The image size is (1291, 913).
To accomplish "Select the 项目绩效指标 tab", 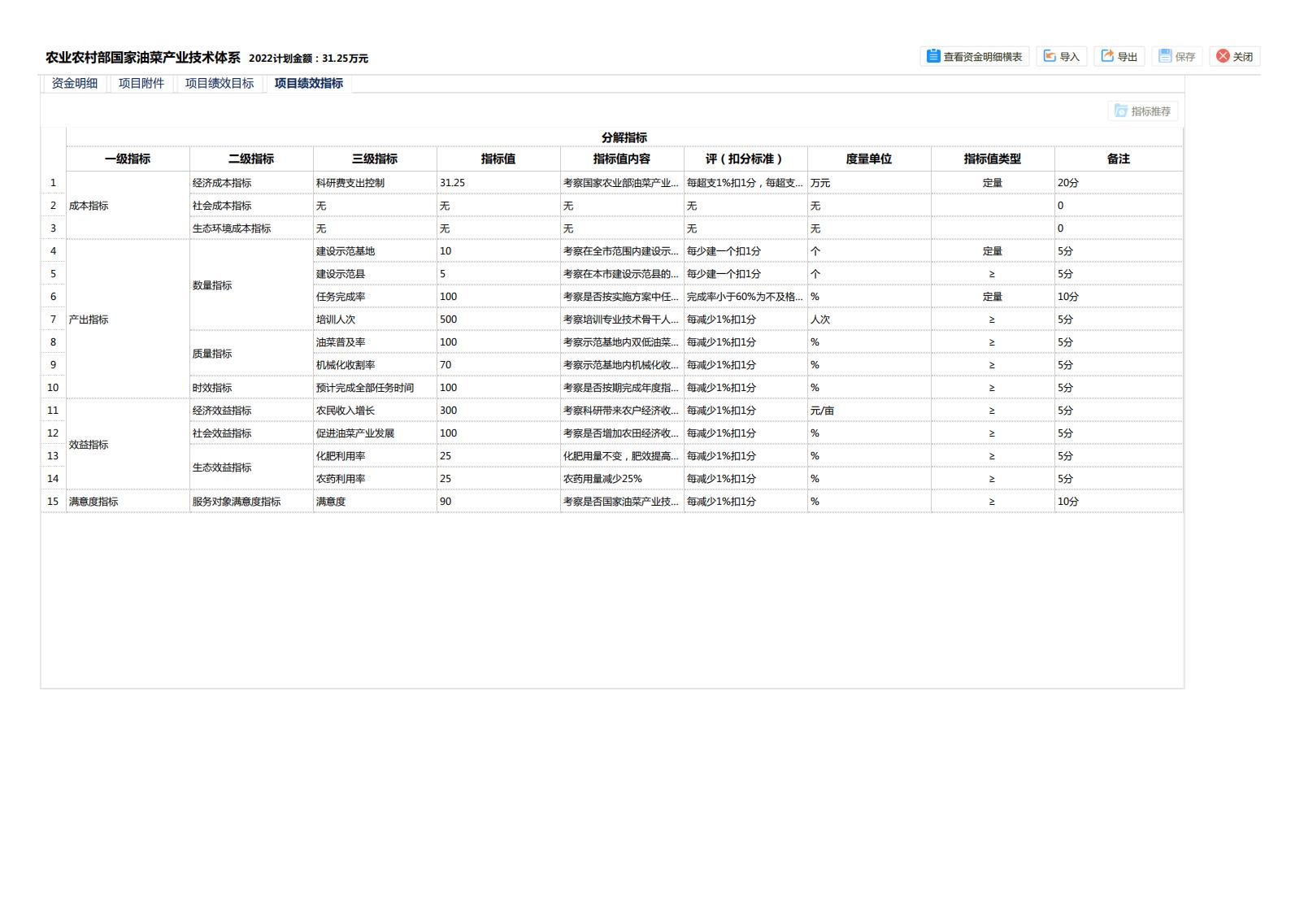I will pos(309,84).
